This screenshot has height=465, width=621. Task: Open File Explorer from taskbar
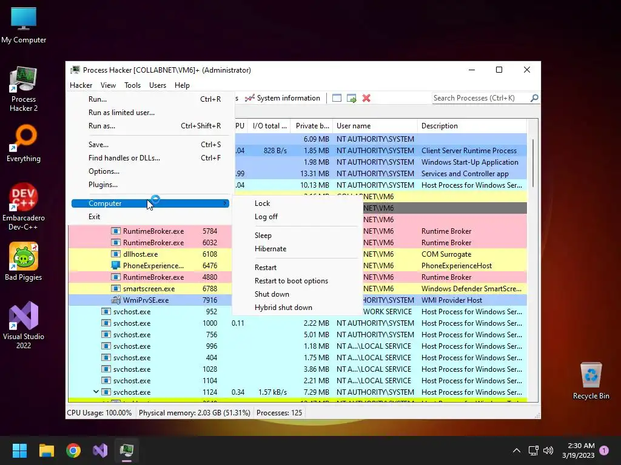[46, 450]
